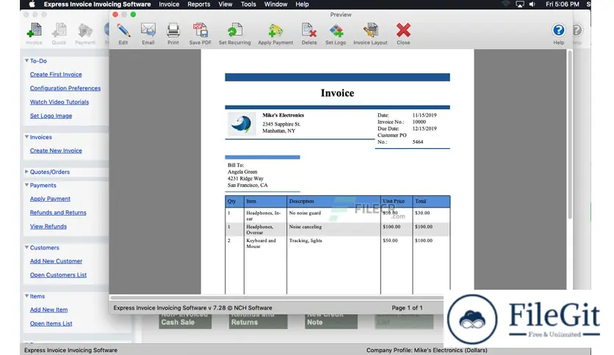Click the Add New Customer link
This screenshot has height=355, width=614.
tap(56, 261)
